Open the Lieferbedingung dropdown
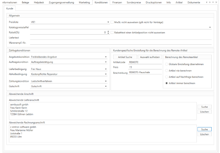This screenshot has height=153, width=220. click(105, 70)
